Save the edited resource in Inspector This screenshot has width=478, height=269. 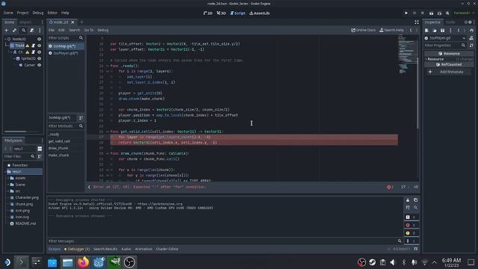[x=443, y=30]
